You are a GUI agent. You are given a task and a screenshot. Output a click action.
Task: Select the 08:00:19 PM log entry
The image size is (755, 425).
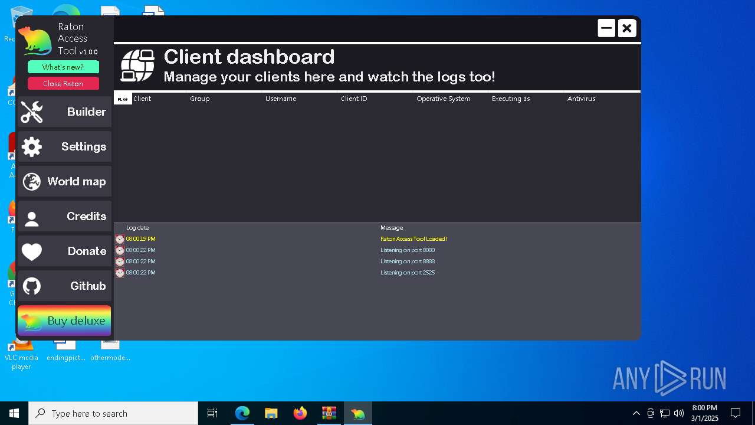[140, 239]
